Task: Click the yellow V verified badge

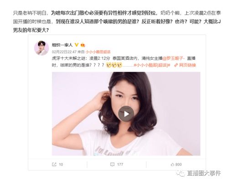Action: [77, 45]
